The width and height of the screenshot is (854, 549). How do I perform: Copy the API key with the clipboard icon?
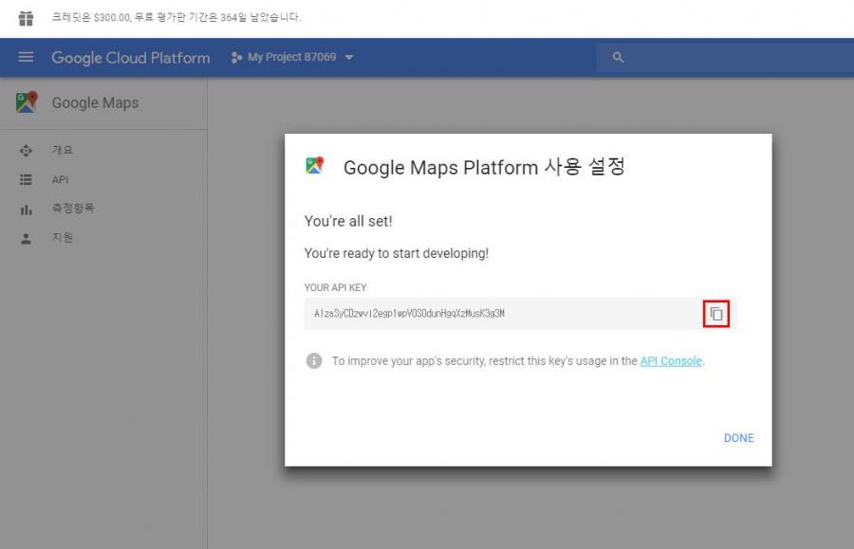[x=716, y=314]
